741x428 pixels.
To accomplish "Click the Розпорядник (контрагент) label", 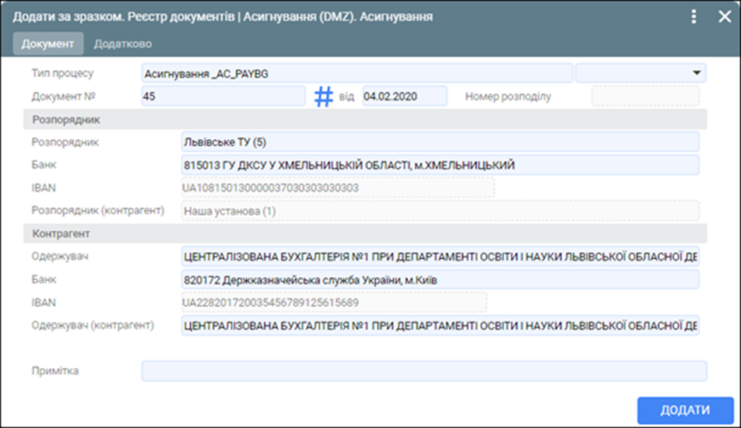I will [x=98, y=210].
